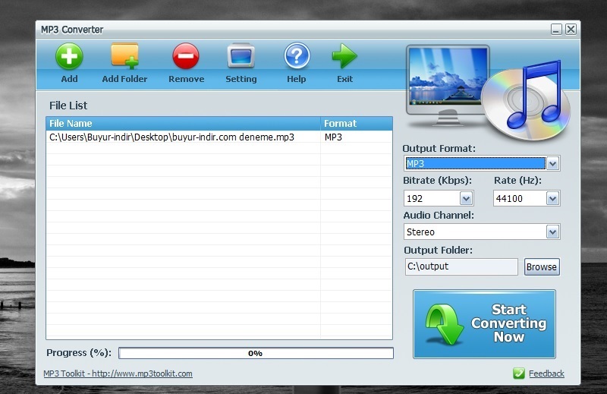Image resolution: width=607 pixels, height=394 pixels.
Task: Click the green Add file icon
Action: 69,57
